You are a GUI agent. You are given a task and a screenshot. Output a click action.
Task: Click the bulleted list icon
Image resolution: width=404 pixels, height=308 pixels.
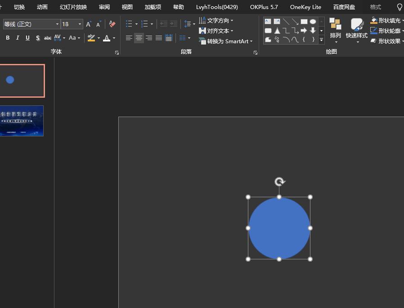129,24
